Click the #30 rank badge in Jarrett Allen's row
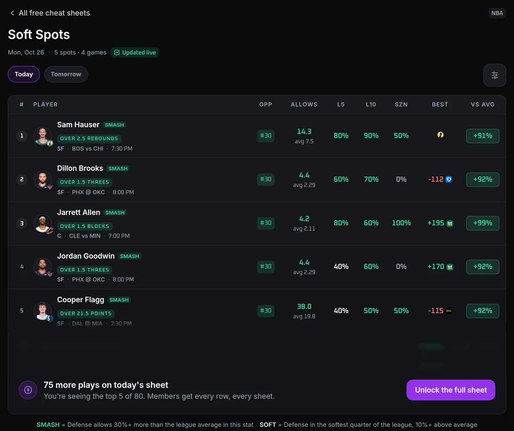The image size is (514, 431). click(266, 223)
